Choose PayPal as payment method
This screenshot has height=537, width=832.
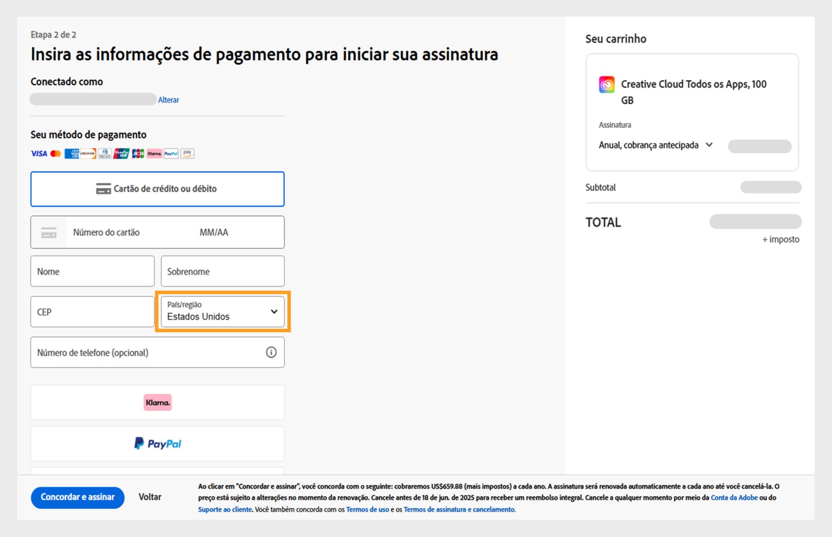(x=157, y=443)
